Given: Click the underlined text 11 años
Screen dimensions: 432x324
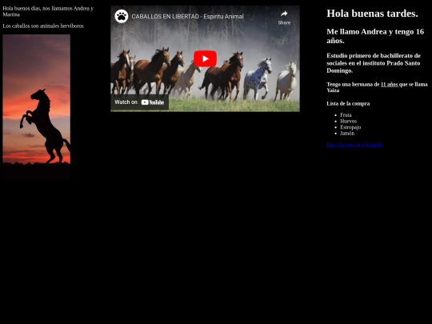Looking at the screenshot, I should pyautogui.click(x=390, y=84).
